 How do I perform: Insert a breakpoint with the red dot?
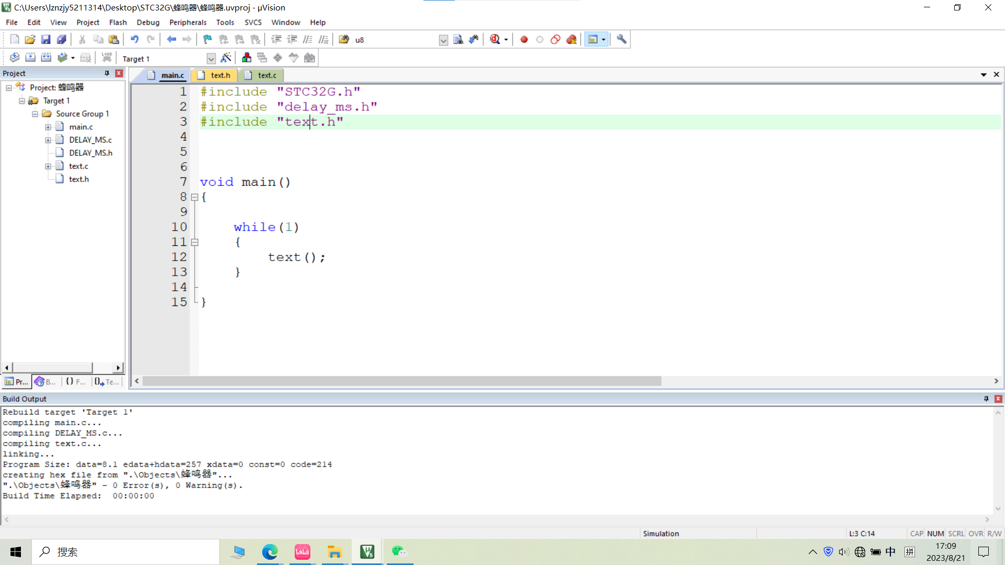pos(524,39)
